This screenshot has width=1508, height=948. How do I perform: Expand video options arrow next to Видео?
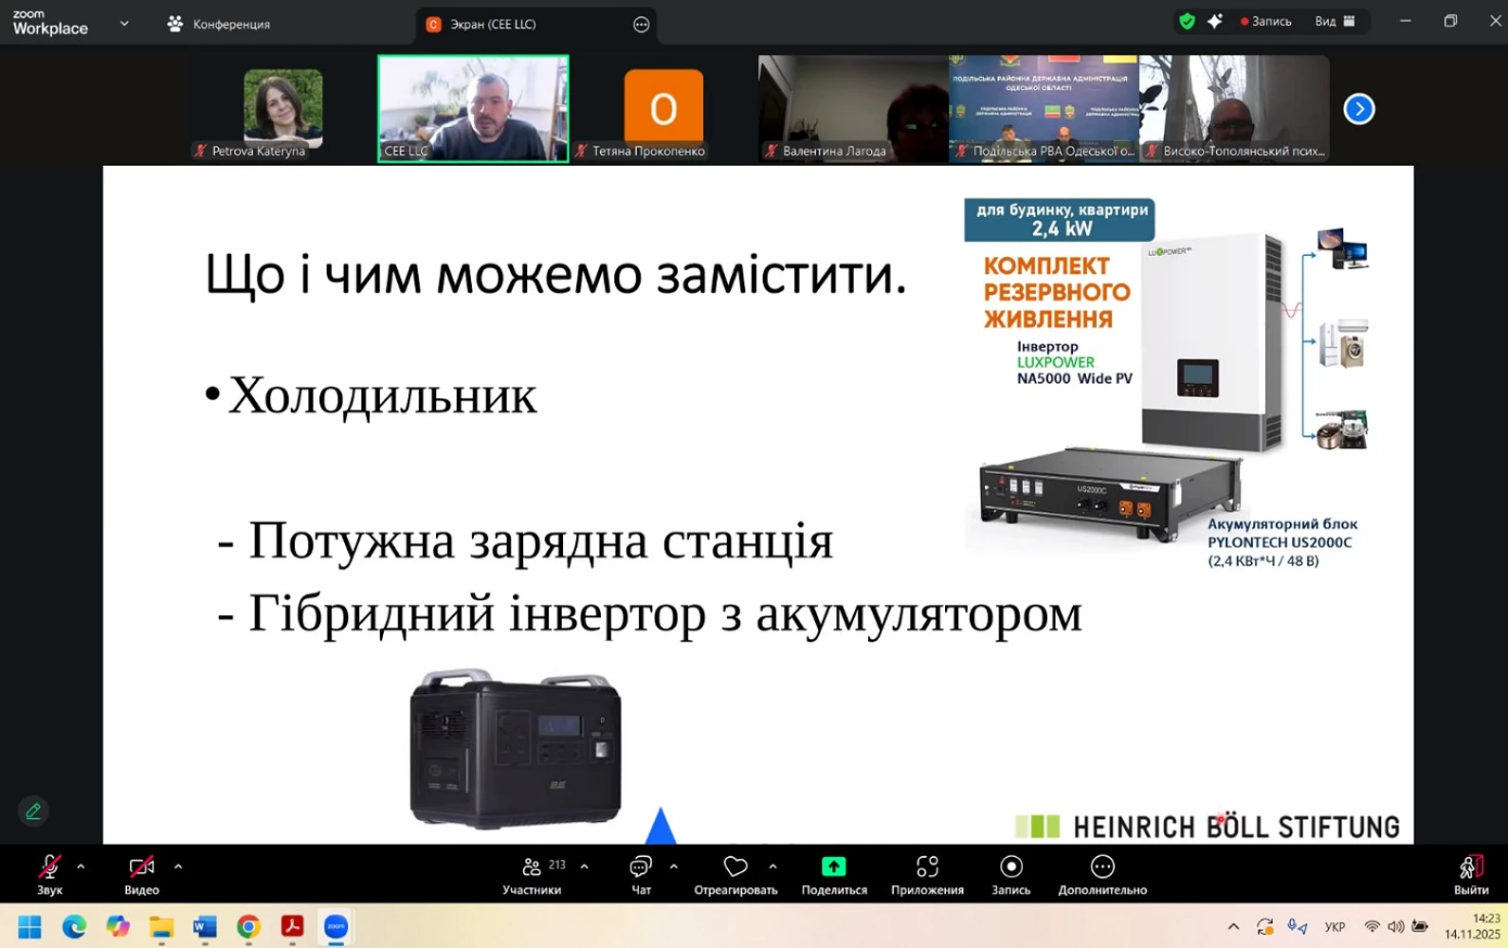[178, 866]
